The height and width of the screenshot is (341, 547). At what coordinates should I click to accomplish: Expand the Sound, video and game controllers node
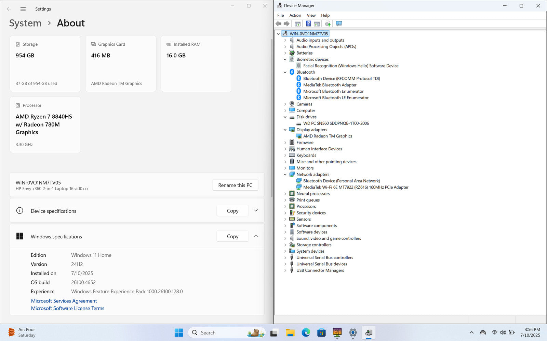(285, 238)
